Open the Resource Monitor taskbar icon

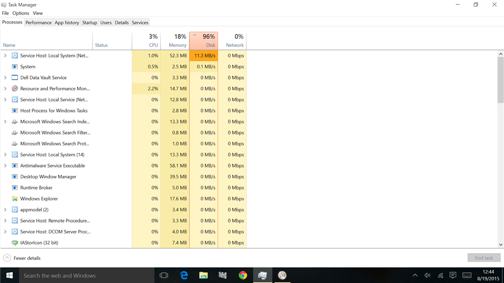[x=282, y=275]
